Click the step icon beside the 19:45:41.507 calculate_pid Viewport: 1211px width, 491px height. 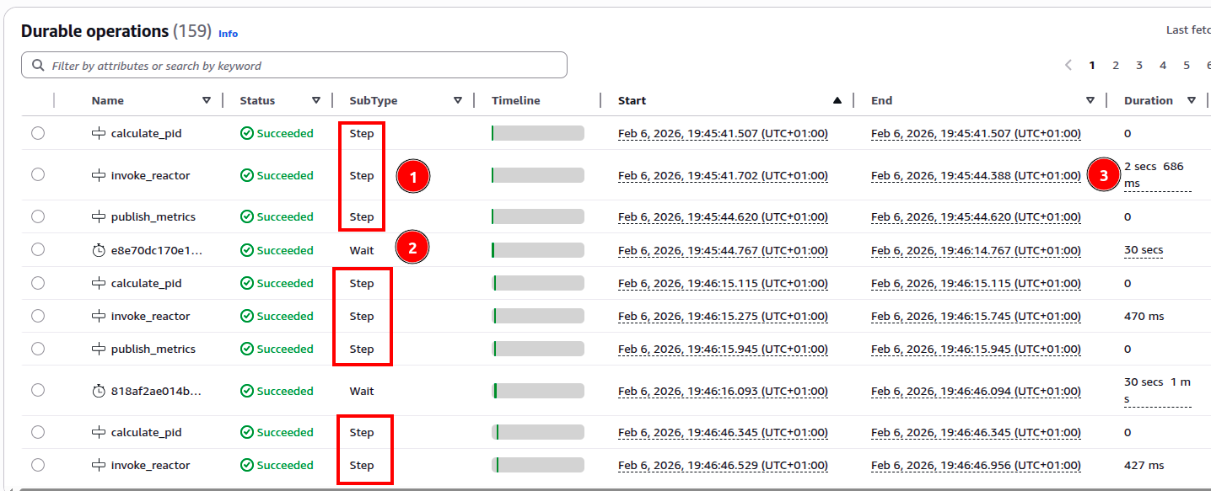click(x=99, y=133)
